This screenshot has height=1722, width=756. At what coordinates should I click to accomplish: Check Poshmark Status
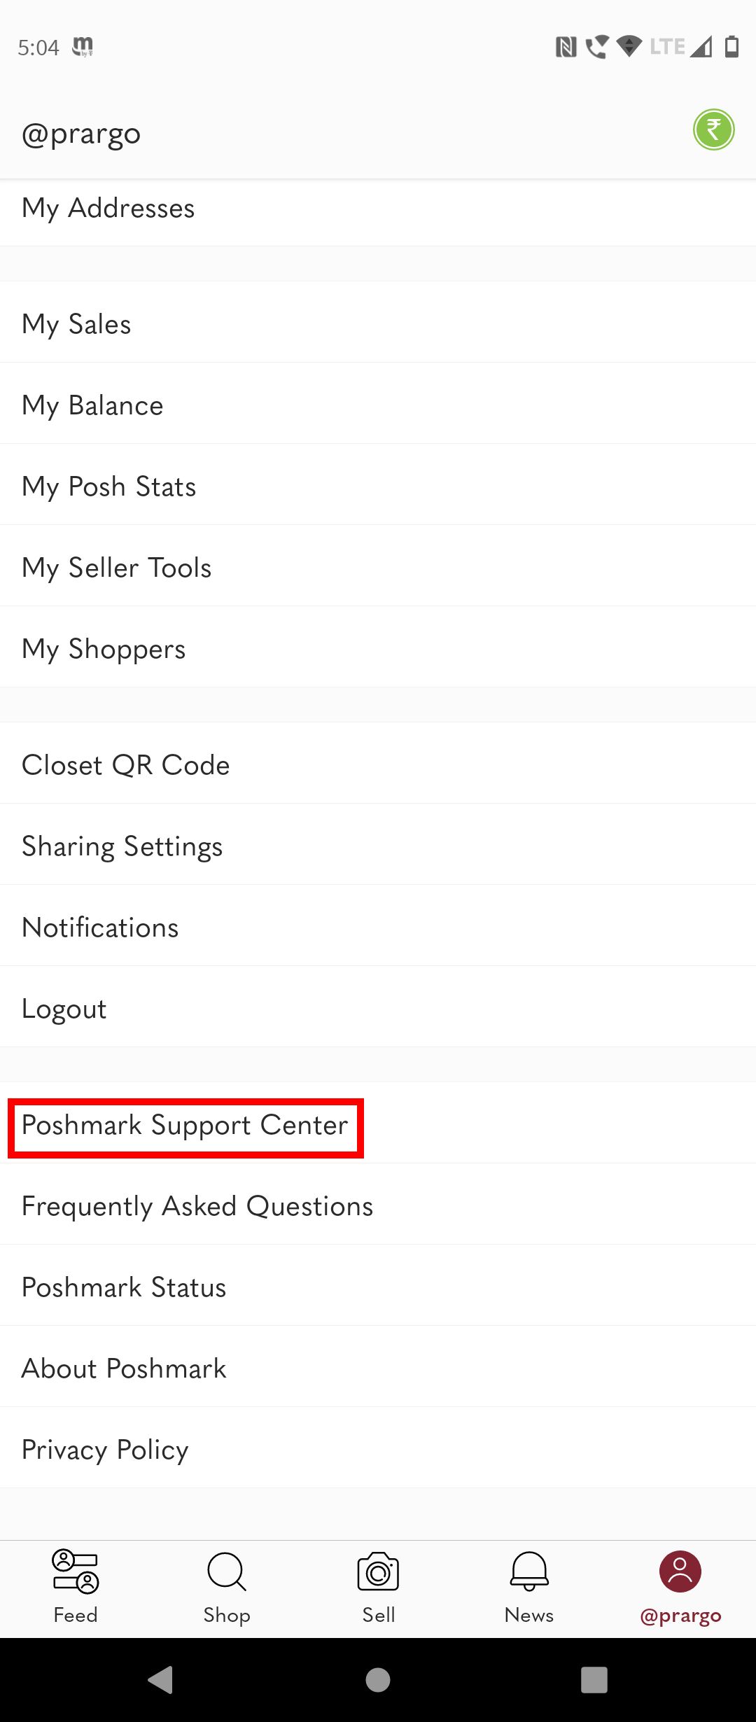point(123,1287)
